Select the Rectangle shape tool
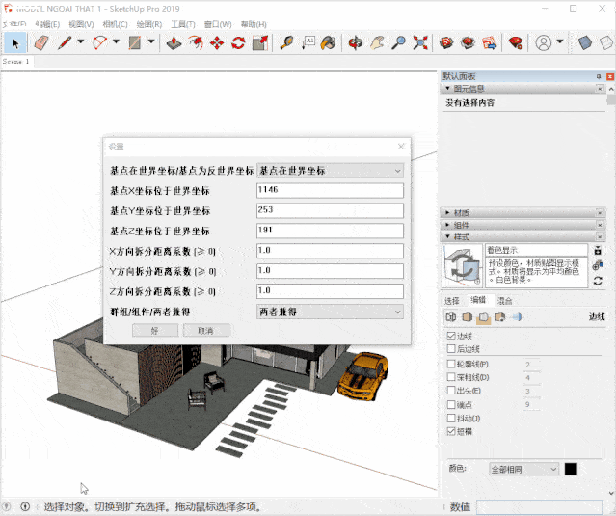The height and width of the screenshot is (516, 616). (135, 42)
